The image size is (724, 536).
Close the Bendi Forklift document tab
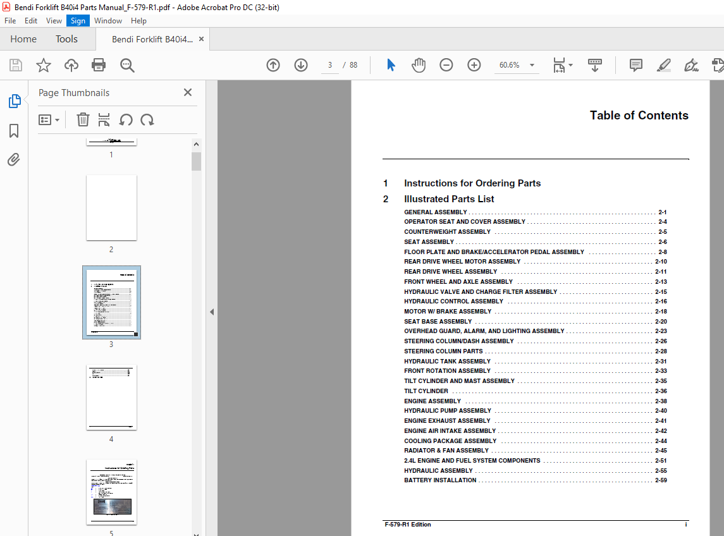[201, 39]
